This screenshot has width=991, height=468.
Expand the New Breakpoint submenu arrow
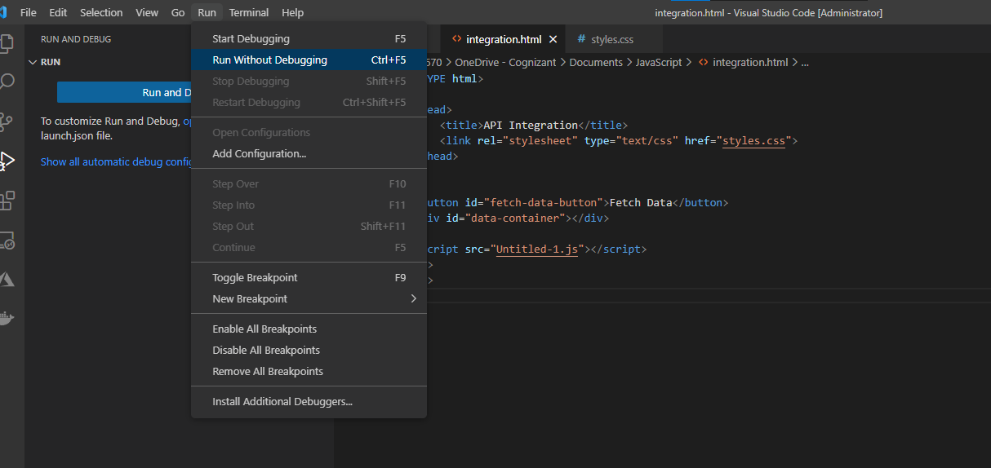[x=413, y=298]
